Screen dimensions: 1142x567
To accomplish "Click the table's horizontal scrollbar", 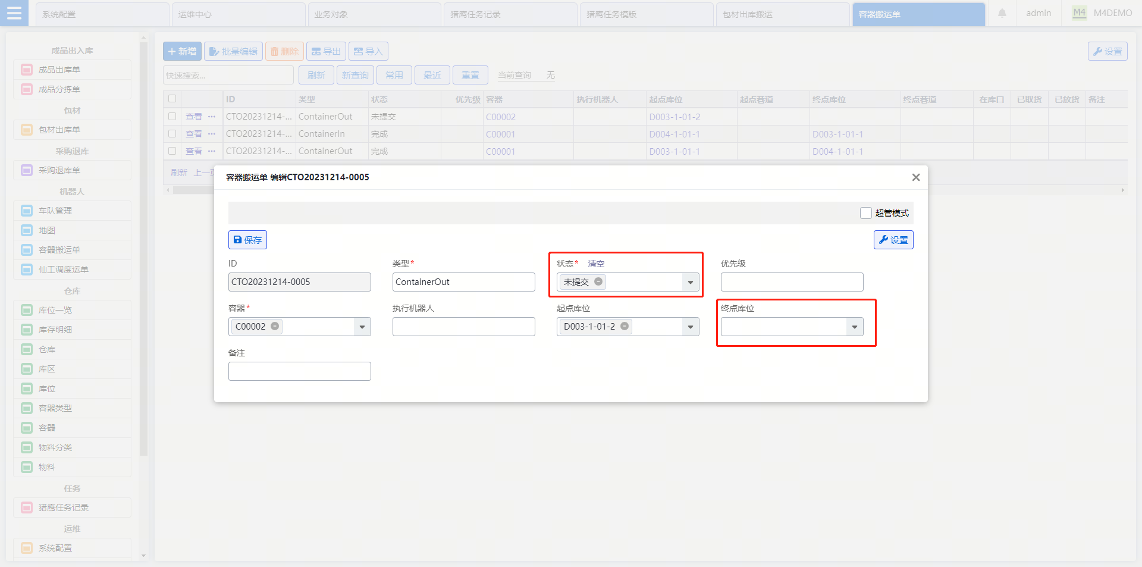I will (x=194, y=190).
